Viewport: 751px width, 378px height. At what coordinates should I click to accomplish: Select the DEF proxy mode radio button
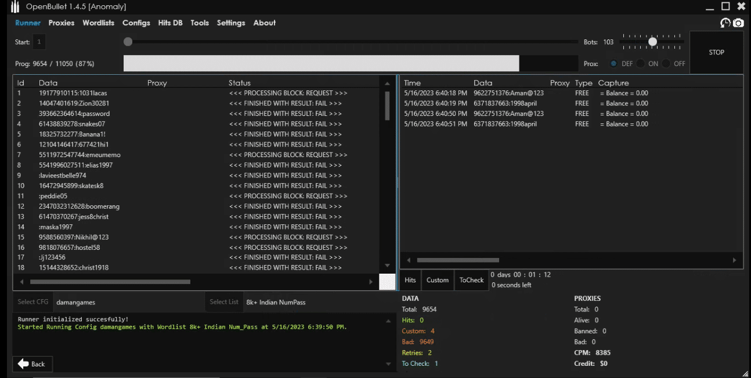coord(613,64)
